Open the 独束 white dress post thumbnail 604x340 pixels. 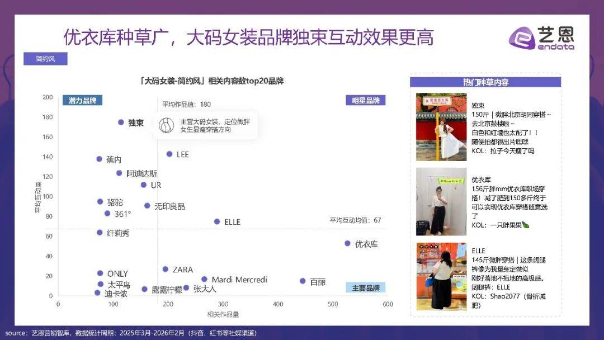tap(441, 127)
